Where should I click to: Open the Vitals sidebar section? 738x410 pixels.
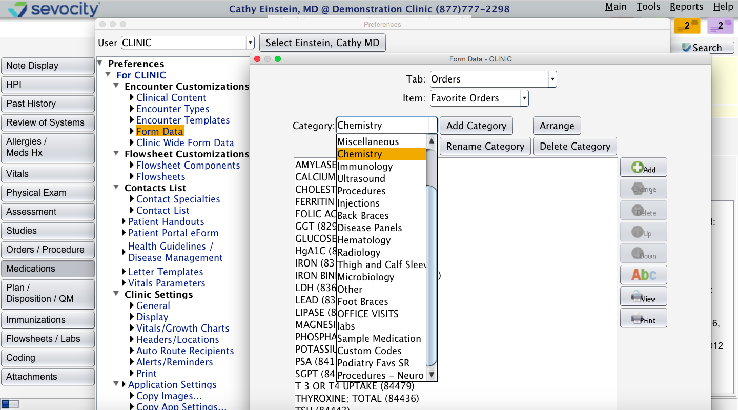48,174
